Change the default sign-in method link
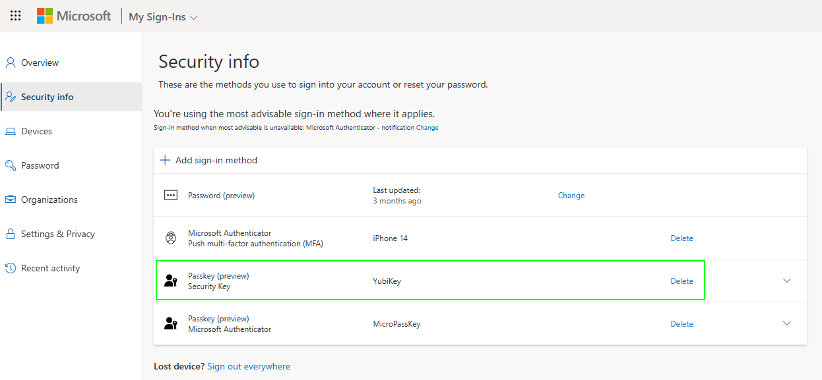Image resolution: width=822 pixels, height=380 pixels. [427, 128]
